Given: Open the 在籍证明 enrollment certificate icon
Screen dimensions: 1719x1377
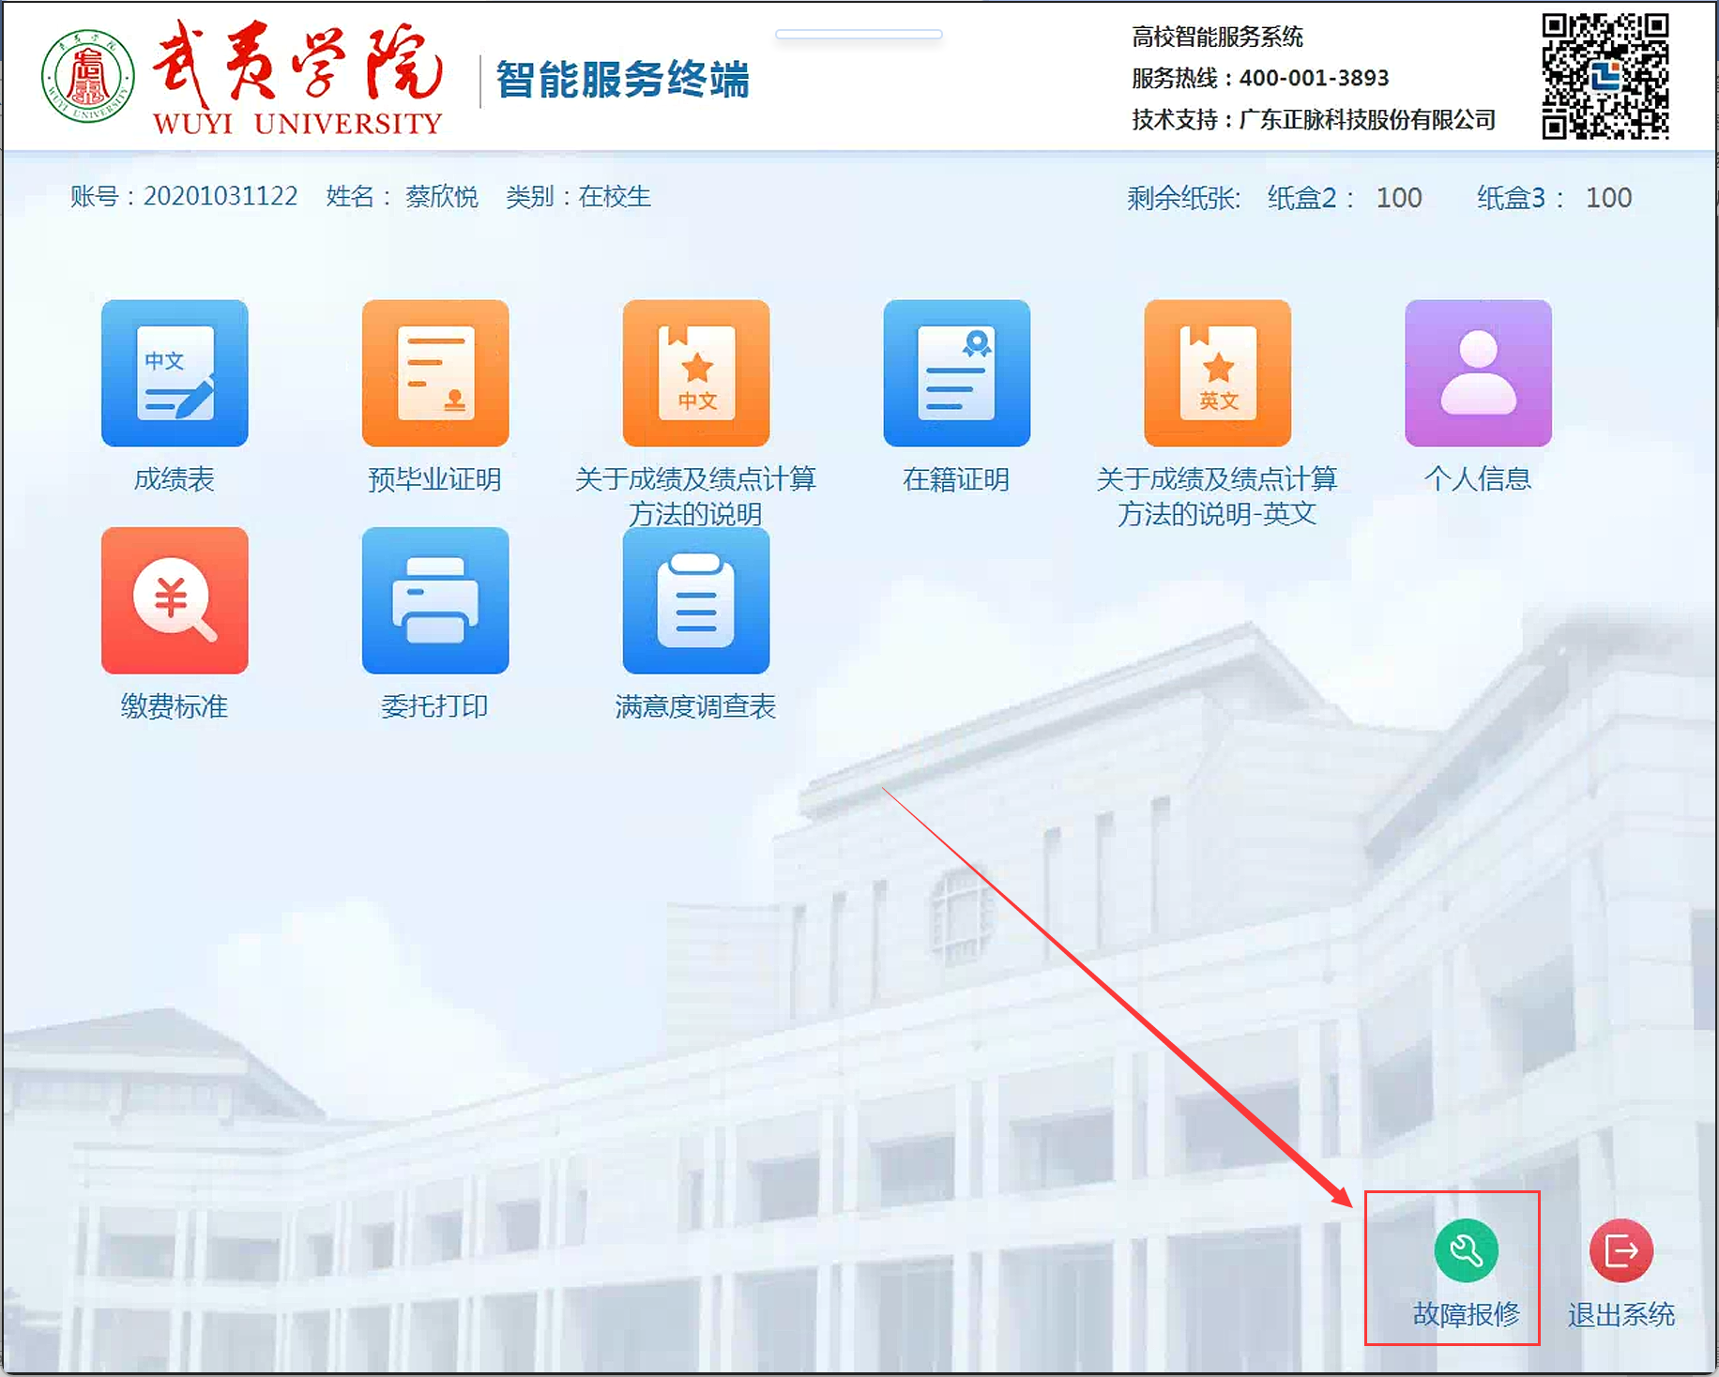Looking at the screenshot, I should (957, 373).
